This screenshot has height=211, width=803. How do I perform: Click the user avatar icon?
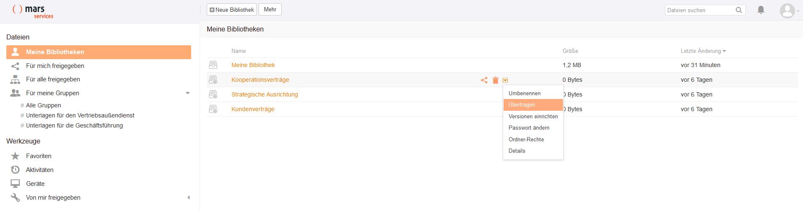pyautogui.click(x=787, y=10)
